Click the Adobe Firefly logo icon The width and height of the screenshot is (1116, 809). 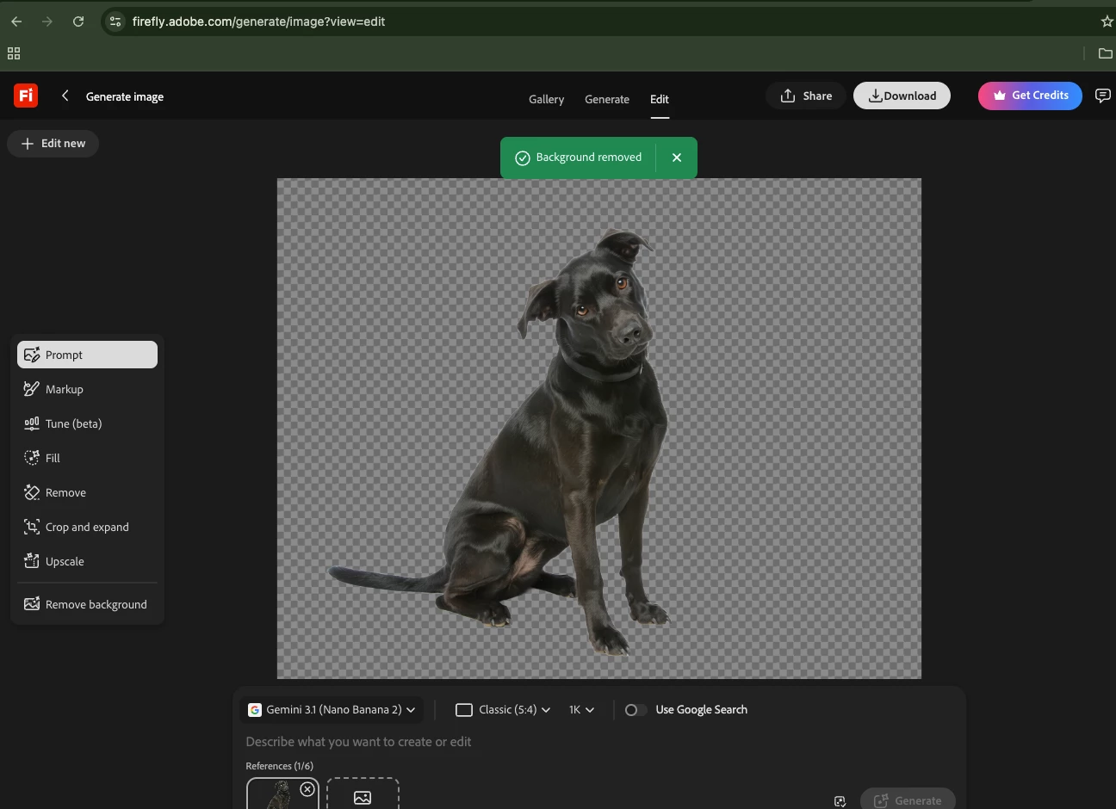(x=26, y=96)
